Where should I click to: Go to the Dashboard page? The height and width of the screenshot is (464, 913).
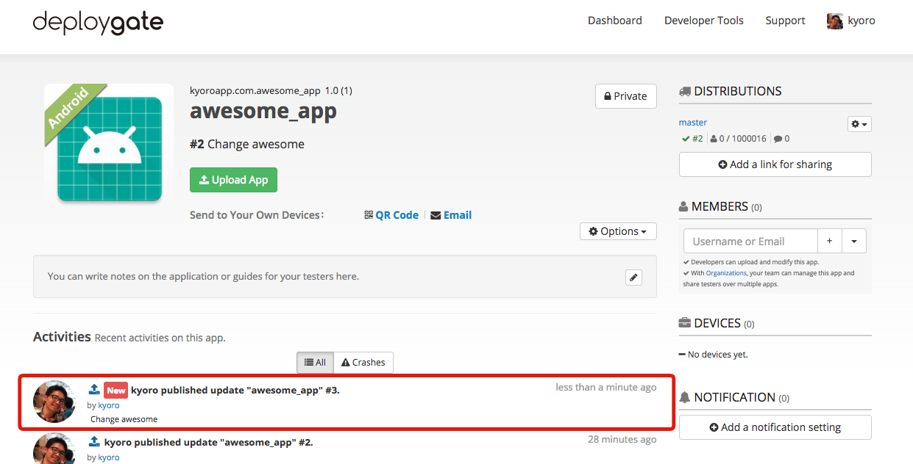tap(614, 21)
